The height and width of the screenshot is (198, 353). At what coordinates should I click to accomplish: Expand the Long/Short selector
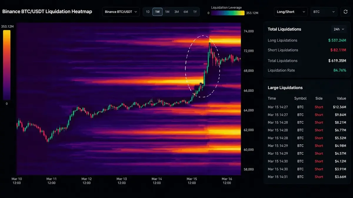(291, 12)
